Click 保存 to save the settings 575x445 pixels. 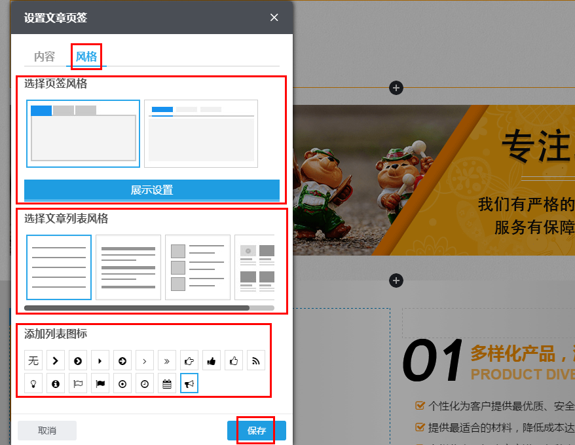click(x=257, y=431)
